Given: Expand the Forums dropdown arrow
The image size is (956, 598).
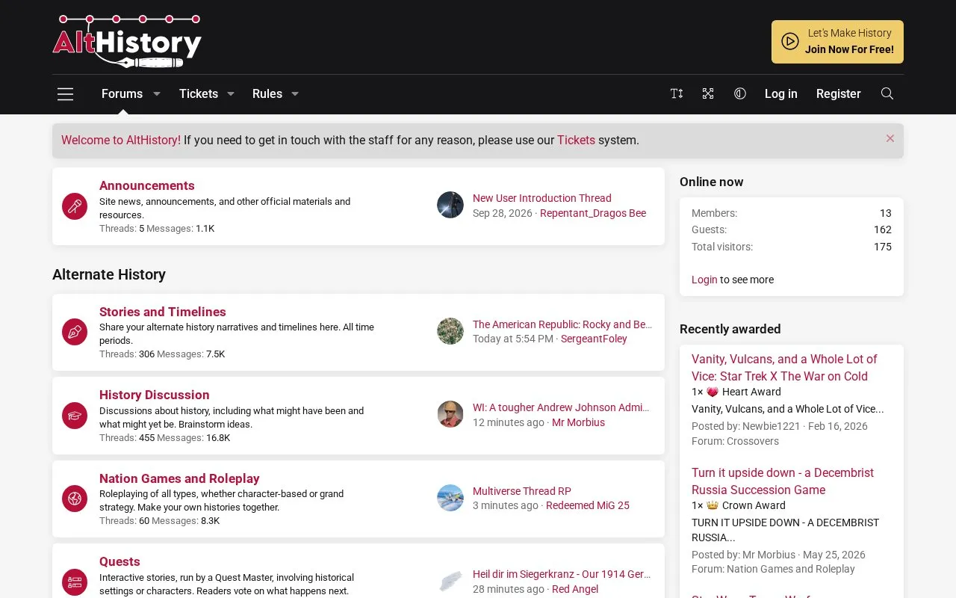Looking at the screenshot, I should 157,94.
